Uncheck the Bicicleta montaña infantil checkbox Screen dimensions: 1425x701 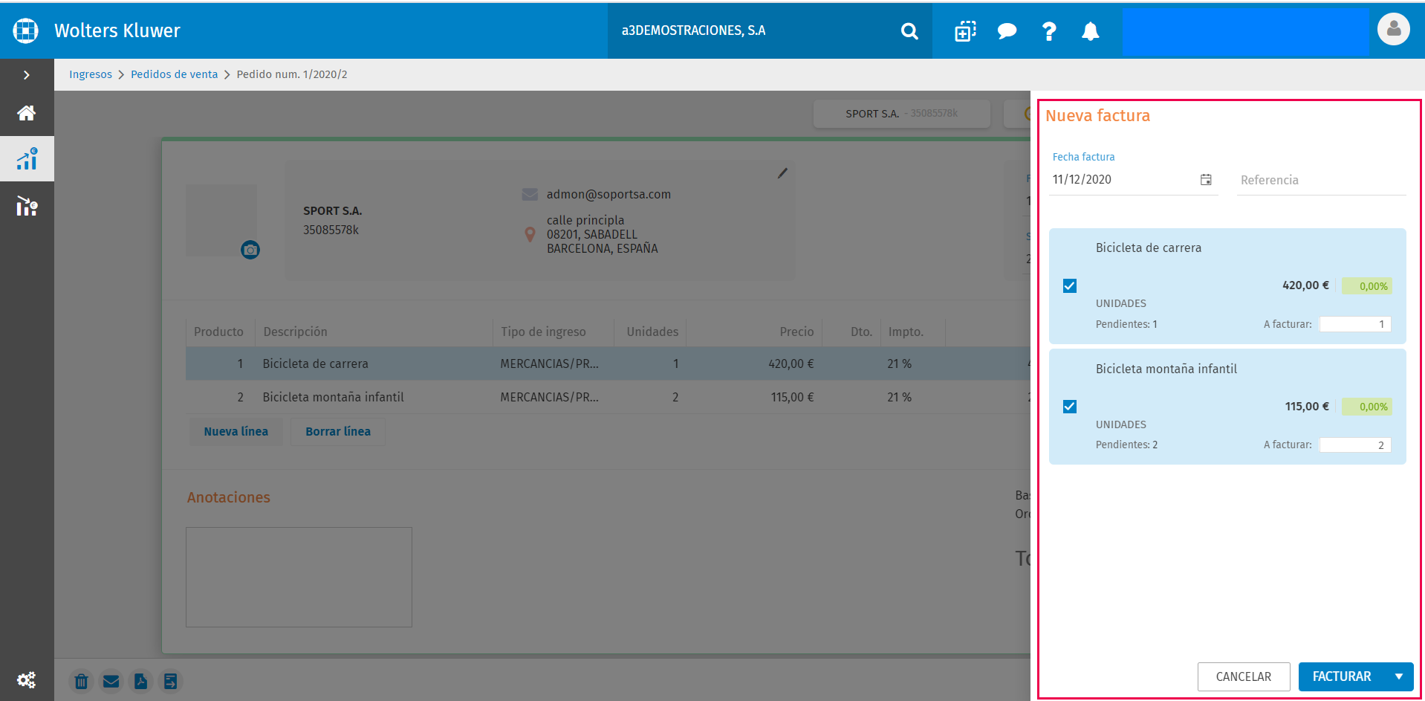1070,407
